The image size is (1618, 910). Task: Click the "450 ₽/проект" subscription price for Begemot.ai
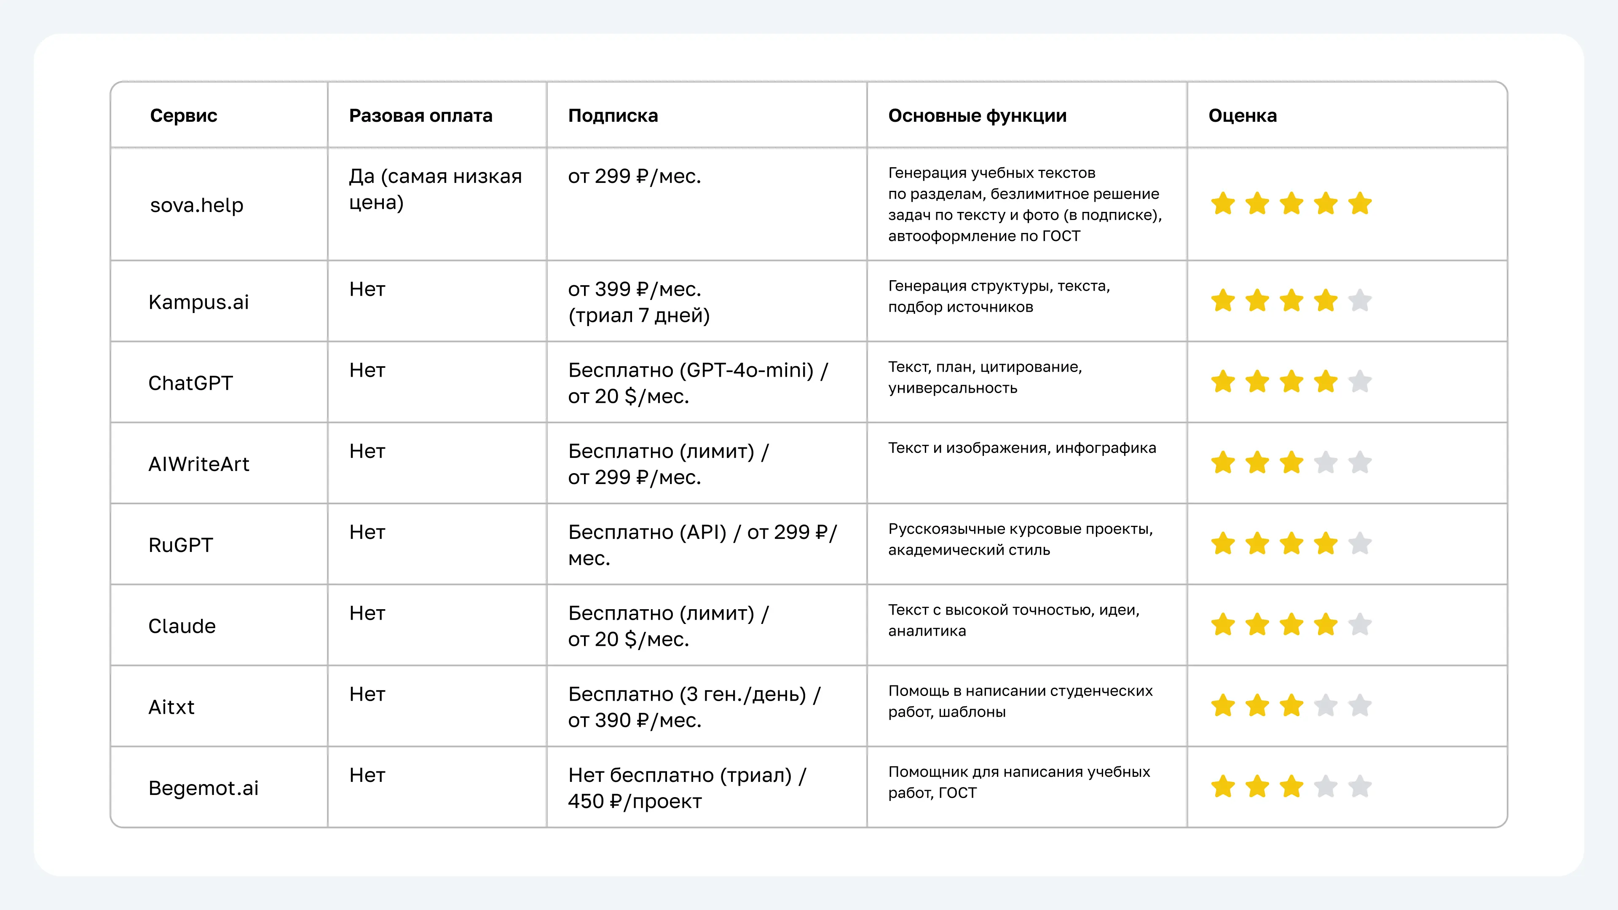click(635, 801)
